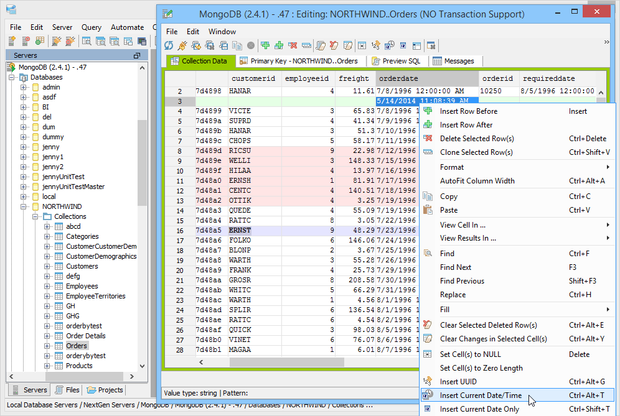The height and width of the screenshot is (416, 620).
Task: Open the Query menu in main window
Action: (92, 27)
